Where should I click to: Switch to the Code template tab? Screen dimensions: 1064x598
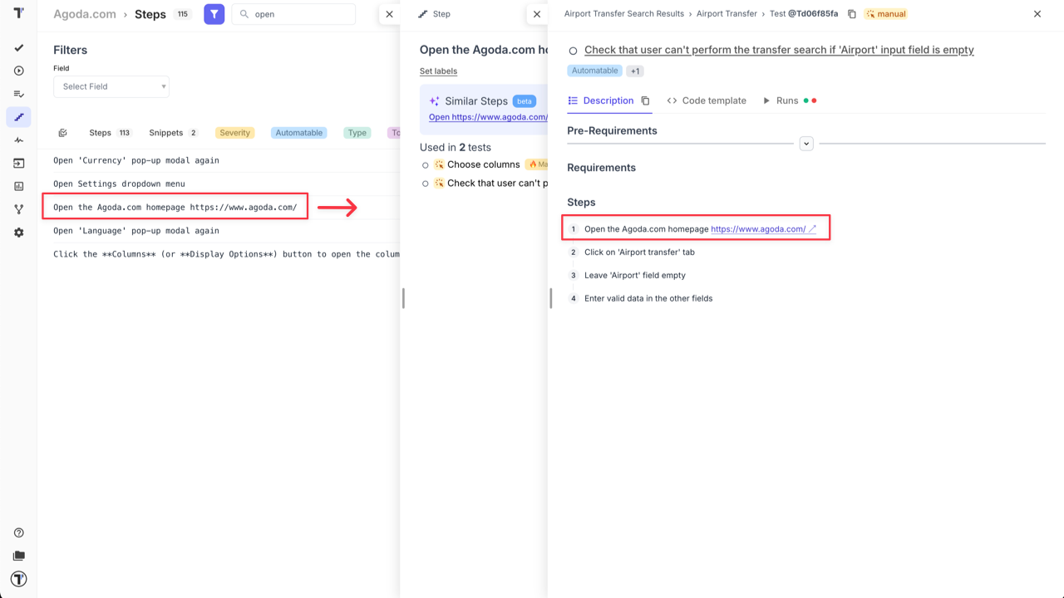[707, 100]
